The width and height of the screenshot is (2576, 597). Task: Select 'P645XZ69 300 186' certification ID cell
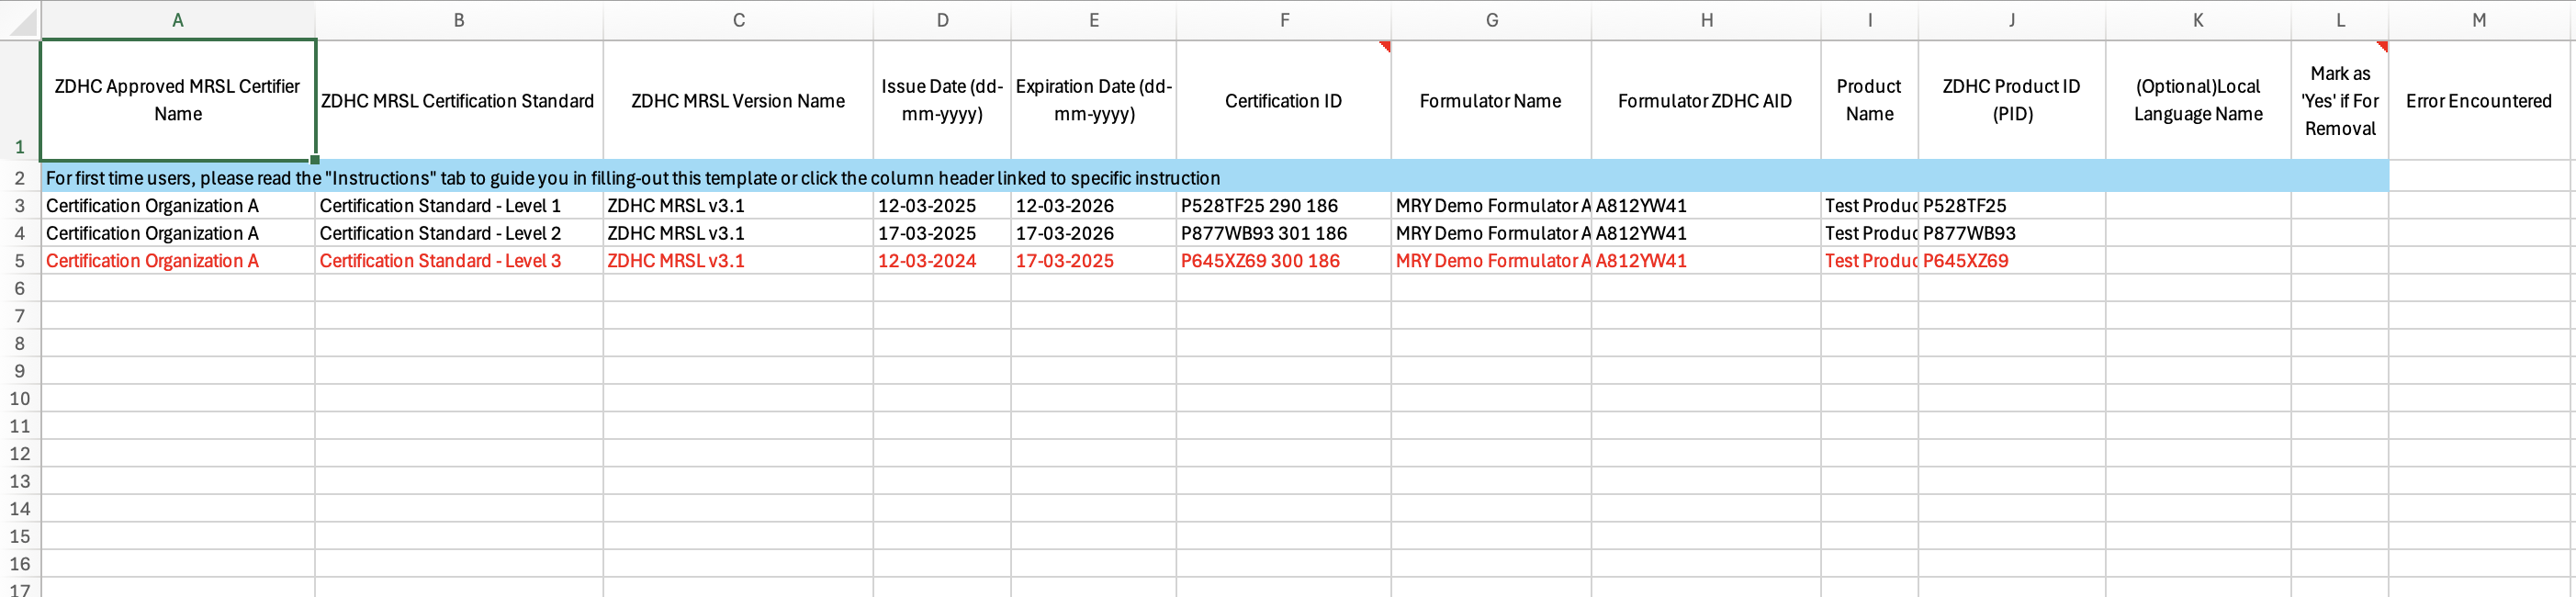[1284, 261]
